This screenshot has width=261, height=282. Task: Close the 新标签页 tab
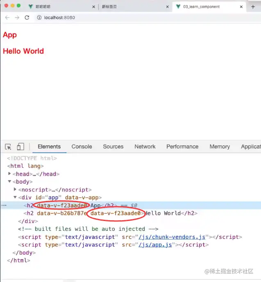tap(168, 7)
